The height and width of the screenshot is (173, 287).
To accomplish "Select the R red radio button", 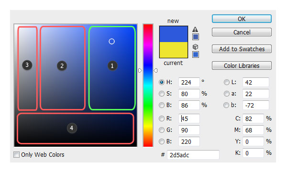I will [x=162, y=119].
